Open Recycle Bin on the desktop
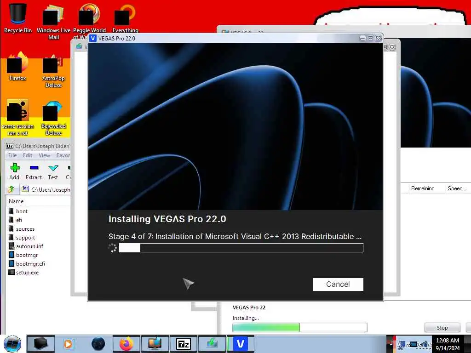 18,17
